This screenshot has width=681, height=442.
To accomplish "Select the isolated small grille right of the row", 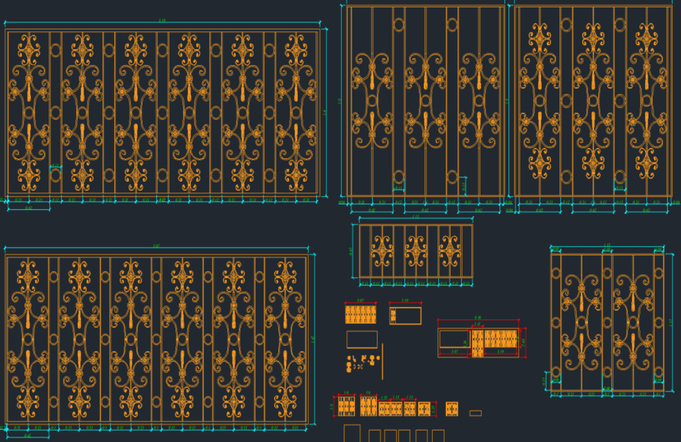I will click(451, 409).
